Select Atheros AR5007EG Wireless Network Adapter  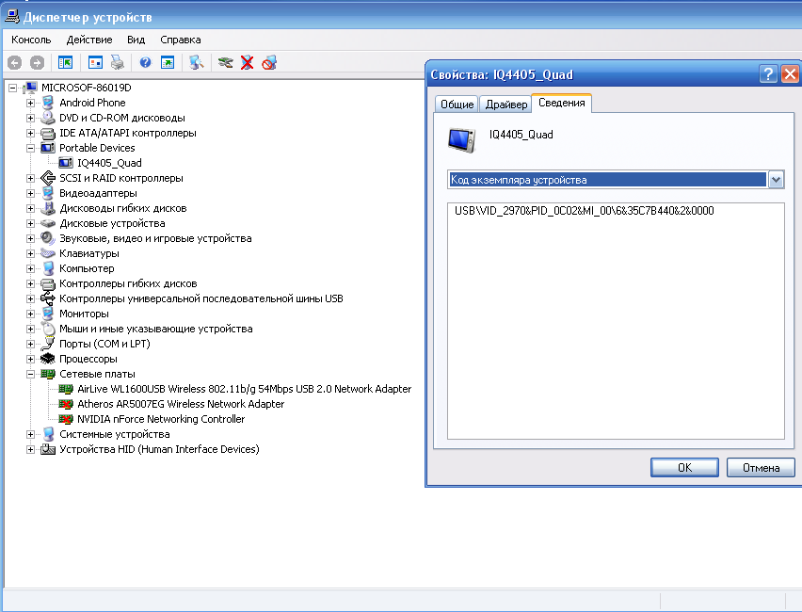181,404
